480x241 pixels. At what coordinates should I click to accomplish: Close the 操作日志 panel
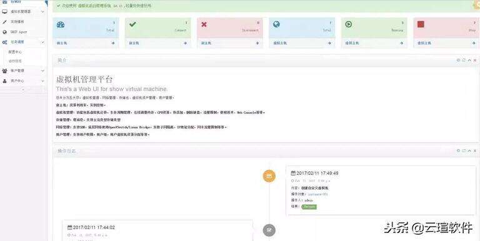(475, 151)
